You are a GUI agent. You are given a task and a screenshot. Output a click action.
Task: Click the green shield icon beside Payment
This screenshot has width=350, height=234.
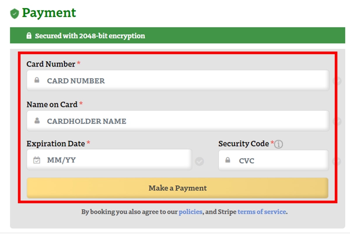point(15,14)
